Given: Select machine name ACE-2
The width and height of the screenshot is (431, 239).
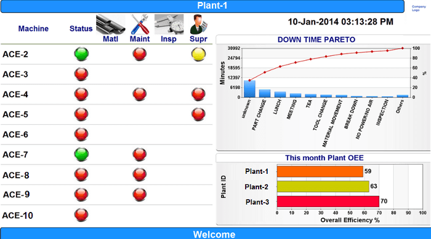Looking at the screenshot, I should pyautogui.click(x=15, y=54).
